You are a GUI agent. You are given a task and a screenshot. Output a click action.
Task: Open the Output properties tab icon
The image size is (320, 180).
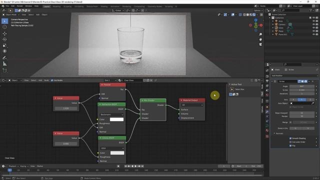tap(267, 81)
